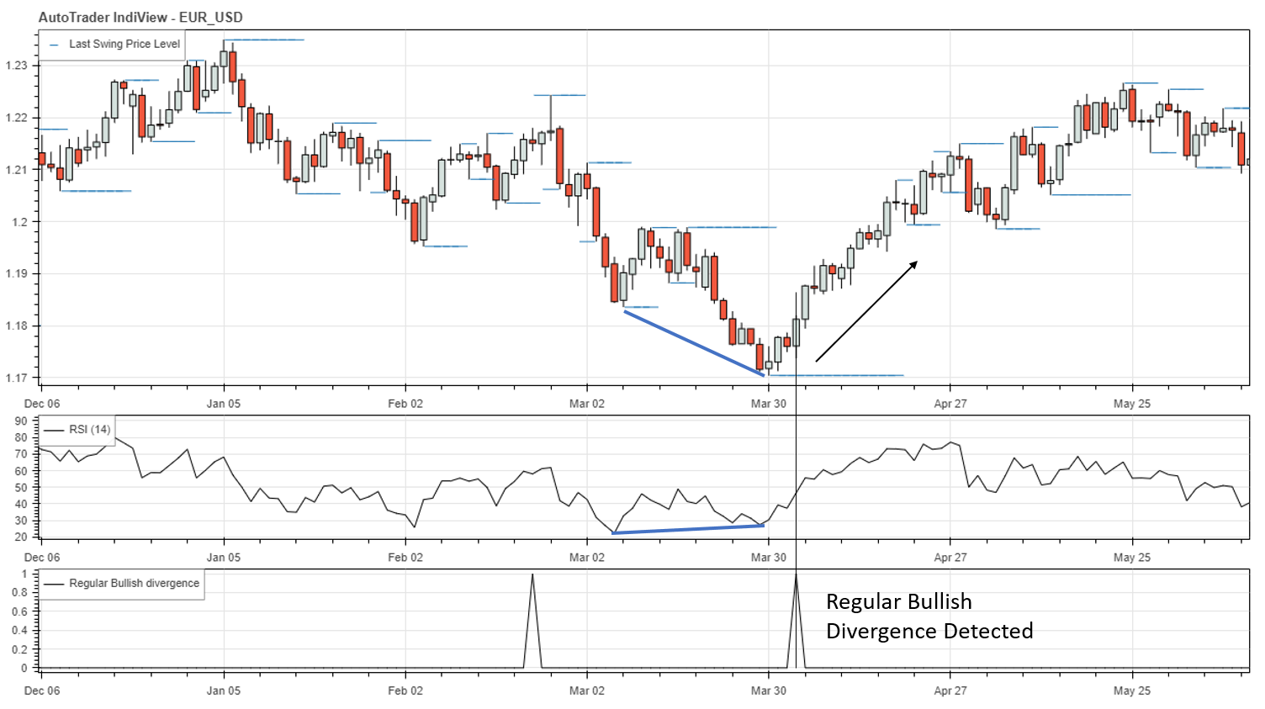Click the 1.23 price axis label
1265x709 pixels.
point(16,66)
